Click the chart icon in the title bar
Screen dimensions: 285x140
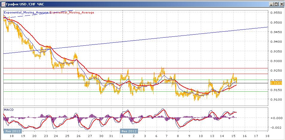tap(3, 4)
